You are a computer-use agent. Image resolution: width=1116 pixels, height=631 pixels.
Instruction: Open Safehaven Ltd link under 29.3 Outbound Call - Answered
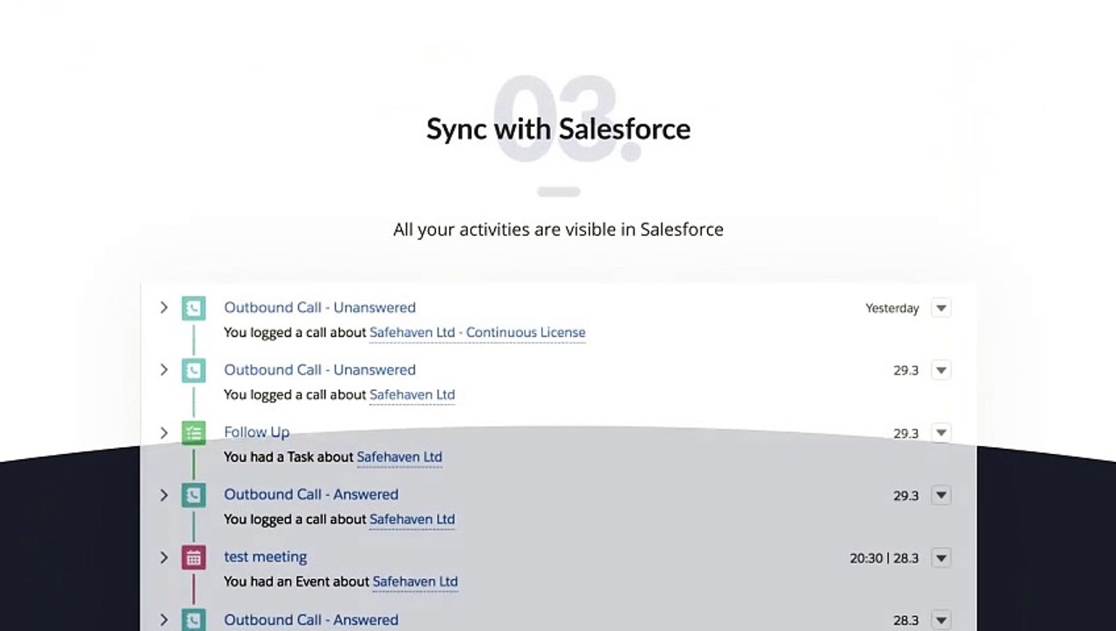pyautogui.click(x=411, y=520)
